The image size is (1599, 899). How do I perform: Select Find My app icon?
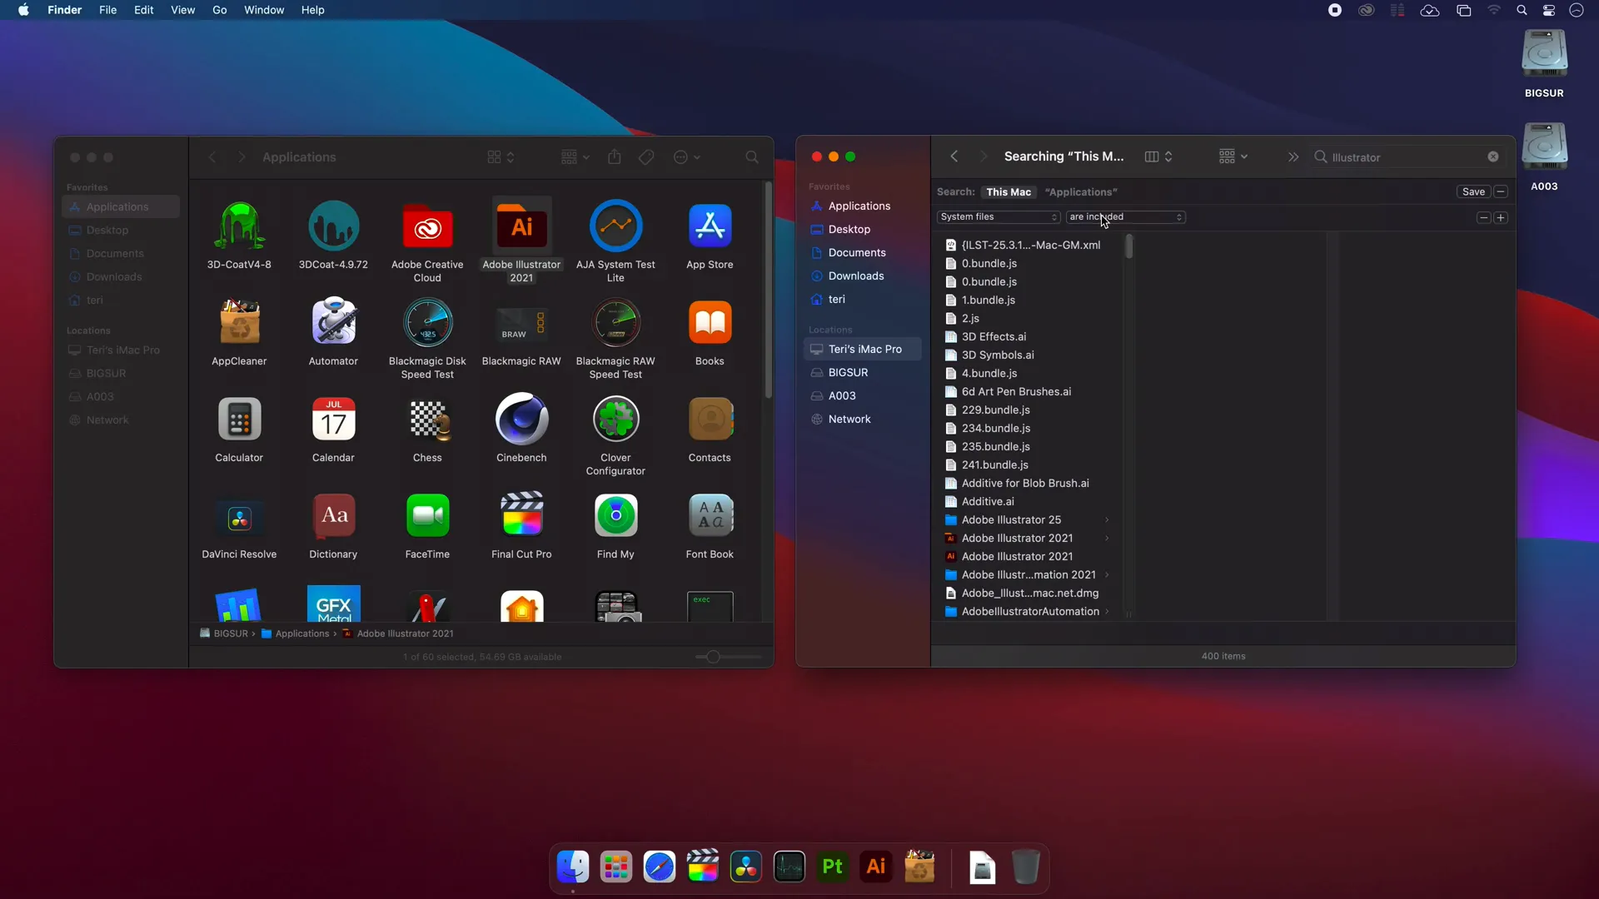pyautogui.click(x=615, y=515)
